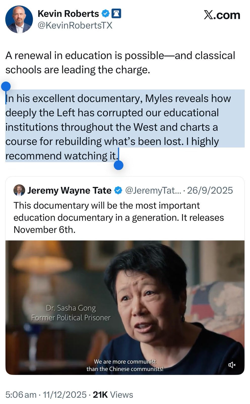Open the Jeremy Wayne Tate name link
The width and height of the screenshot is (250, 404).
coord(69,190)
